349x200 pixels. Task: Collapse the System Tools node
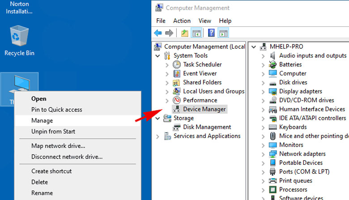(x=157, y=56)
